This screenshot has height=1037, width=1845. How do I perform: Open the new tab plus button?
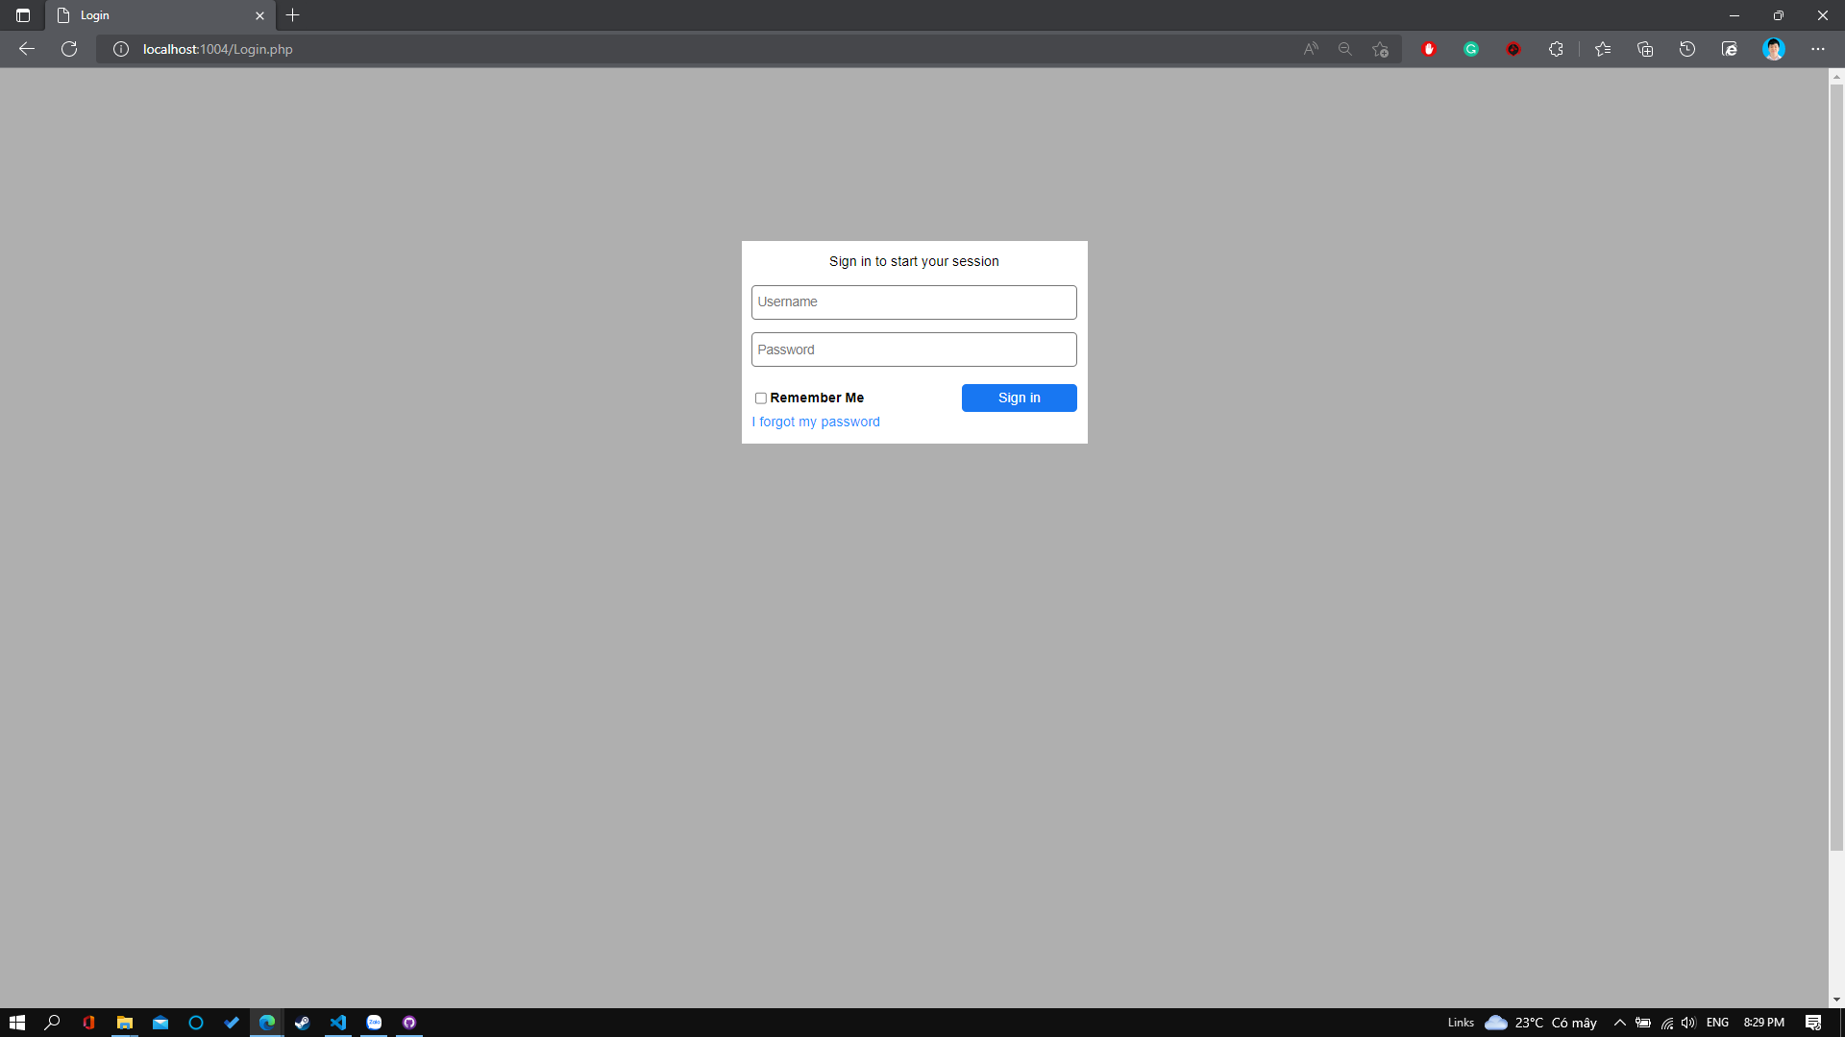pos(293,15)
